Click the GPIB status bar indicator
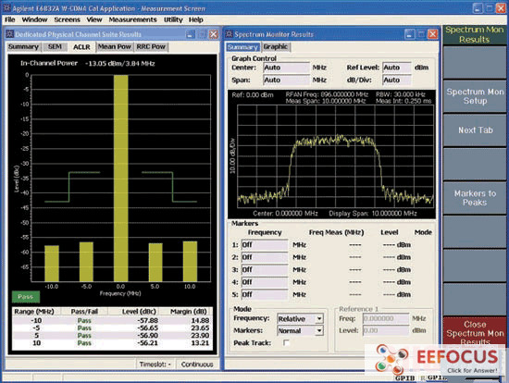Screen dimensions: 509x383 click(404, 378)
